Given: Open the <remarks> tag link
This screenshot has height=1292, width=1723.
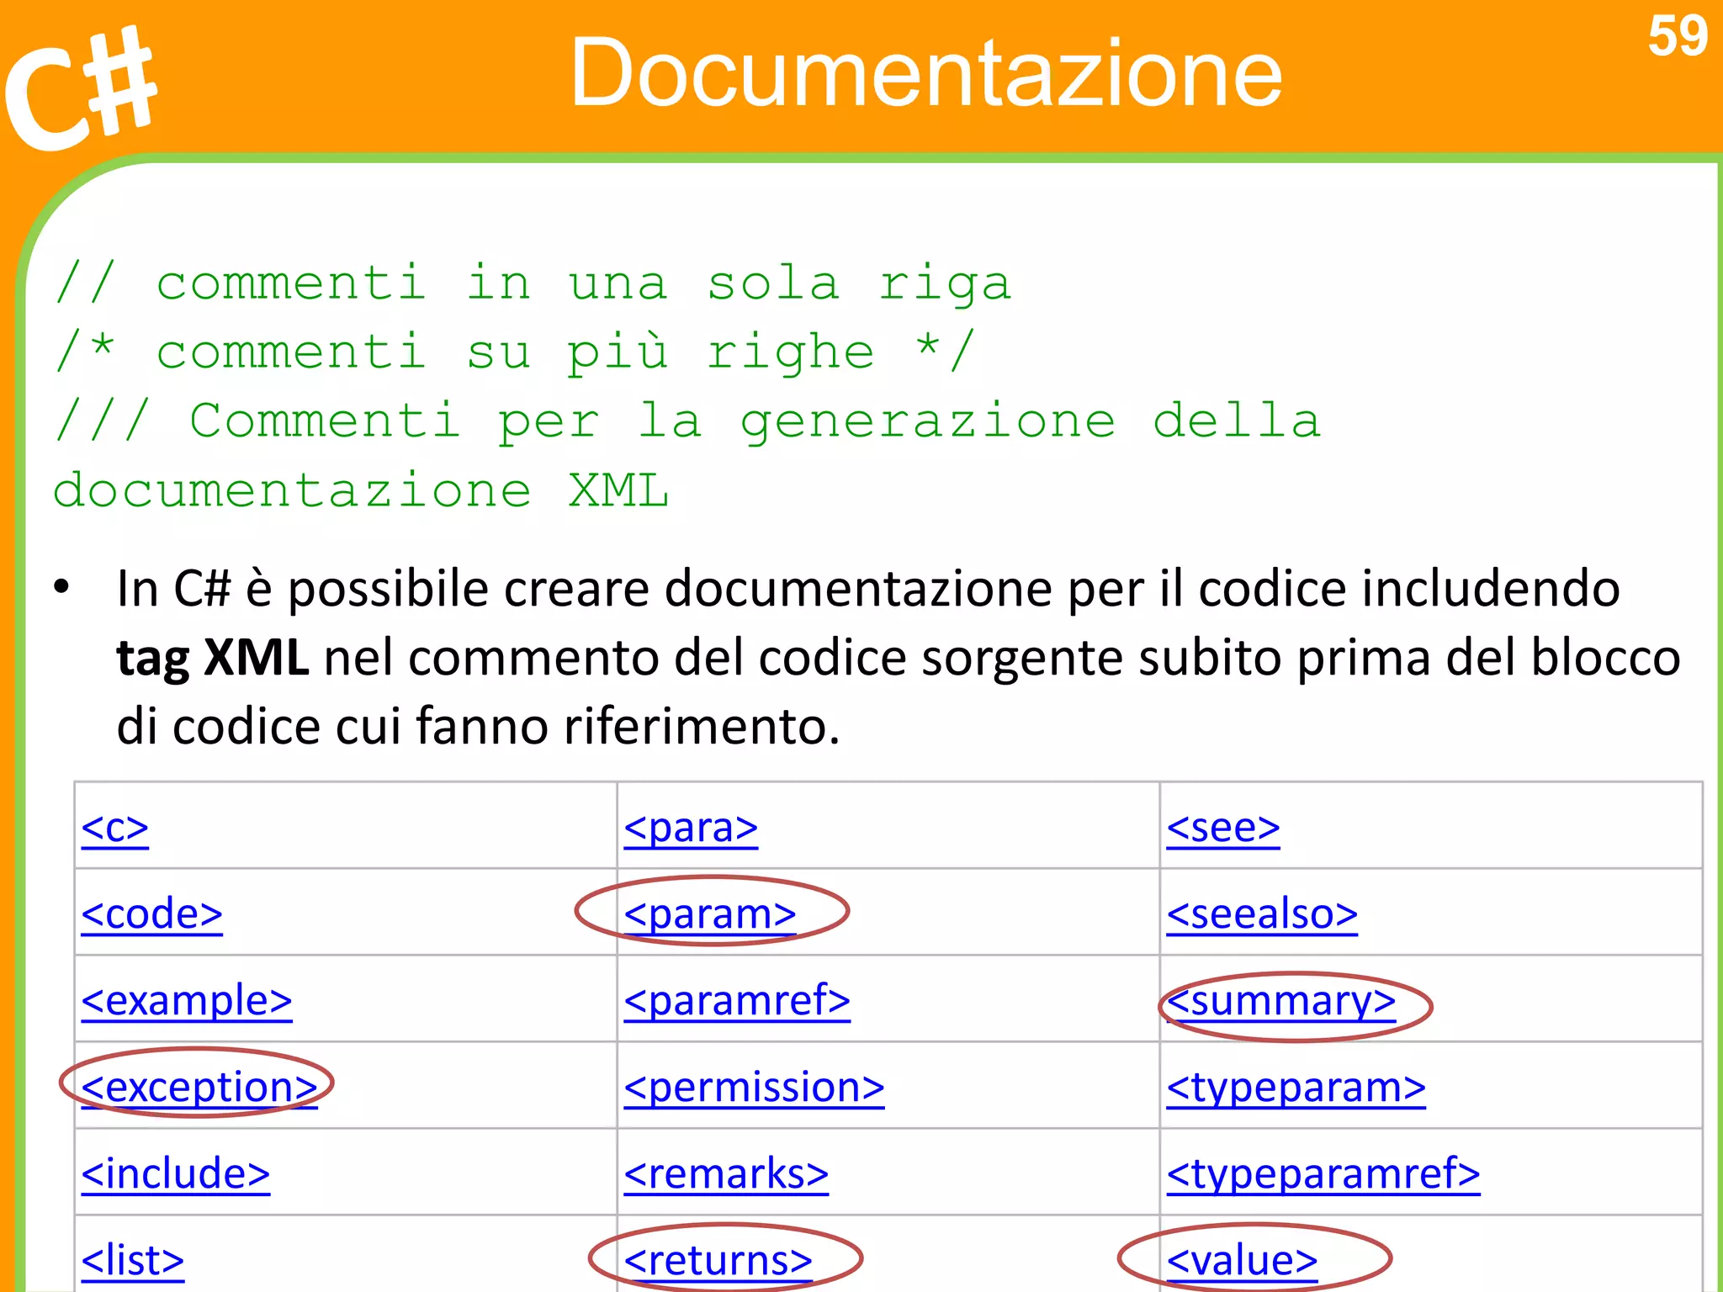Looking at the screenshot, I should pyautogui.click(x=726, y=1173).
